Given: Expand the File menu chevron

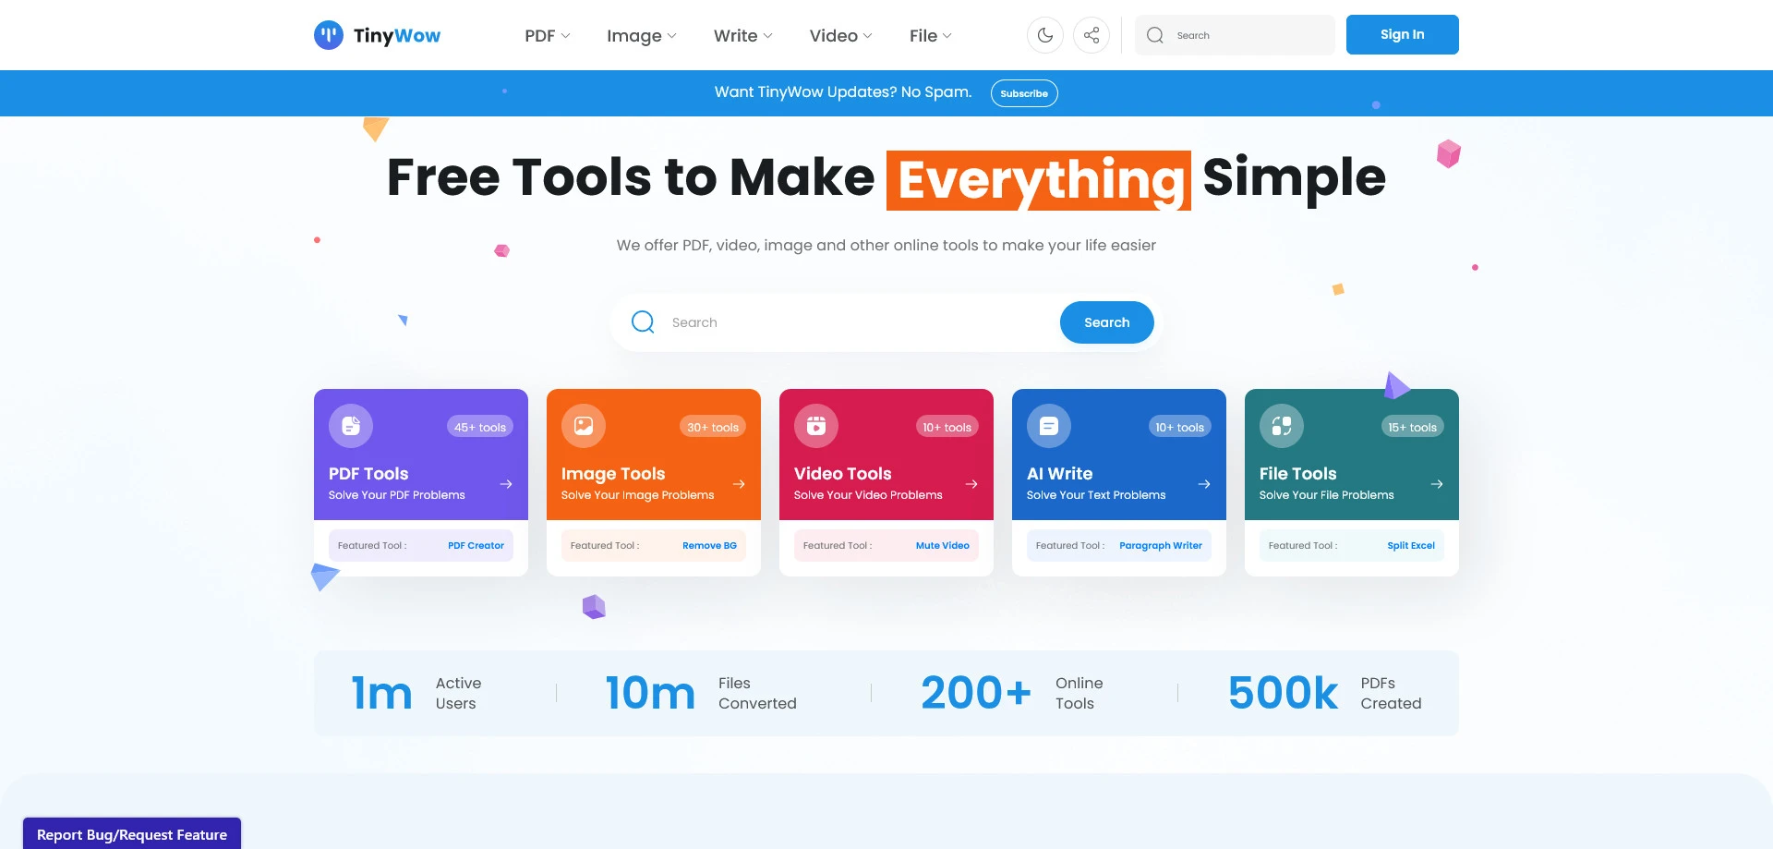Looking at the screenshot, I should (947, 36).
